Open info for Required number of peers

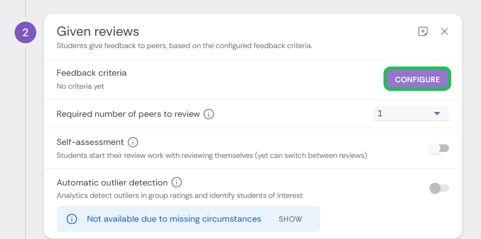coord(209,114)
